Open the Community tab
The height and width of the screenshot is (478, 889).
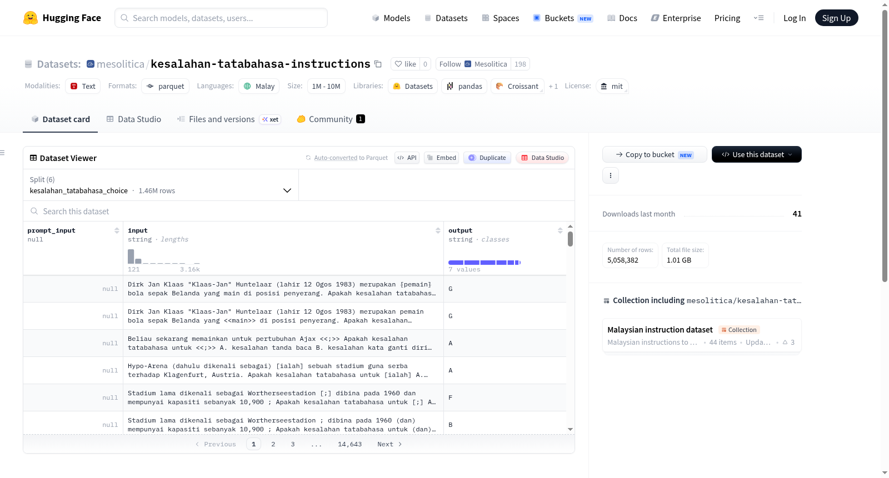pos(331,119)
